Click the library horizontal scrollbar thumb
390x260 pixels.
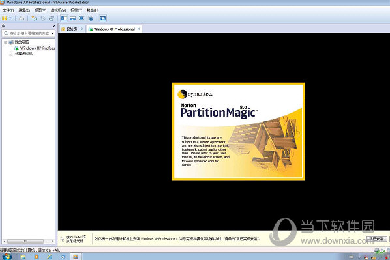(25, 241)
